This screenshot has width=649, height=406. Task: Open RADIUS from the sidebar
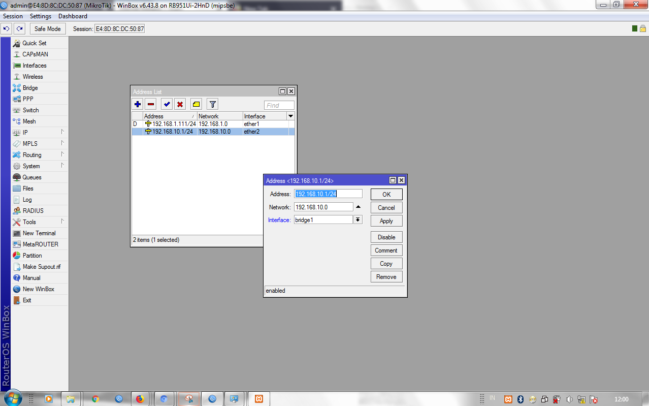[x=40, y=211]
